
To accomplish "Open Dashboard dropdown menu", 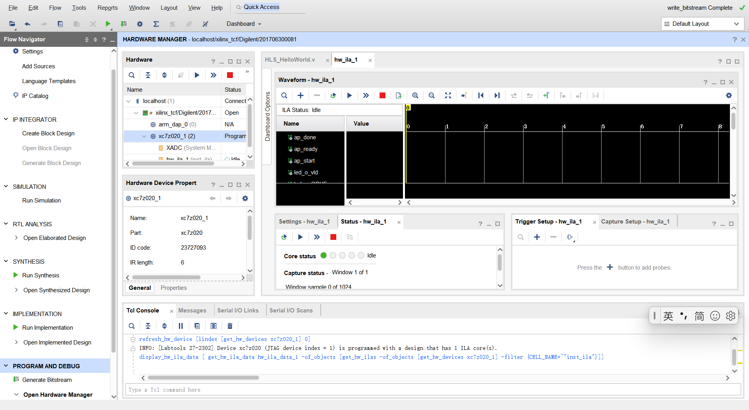I will coord(244,24).
